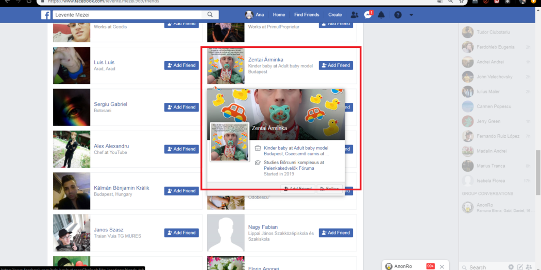Image resolution: width=541 pixels, height=270 pixels.
Task: Open chat with Tudor Ciubotariu
Action: pos(493,32)
